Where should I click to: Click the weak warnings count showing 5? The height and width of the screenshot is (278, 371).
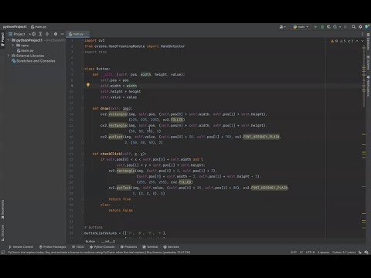[x=343, y=41]
